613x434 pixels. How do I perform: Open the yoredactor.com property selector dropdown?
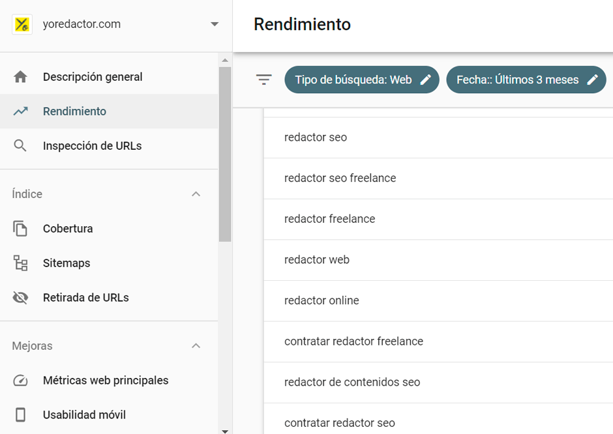coord(214,23)
